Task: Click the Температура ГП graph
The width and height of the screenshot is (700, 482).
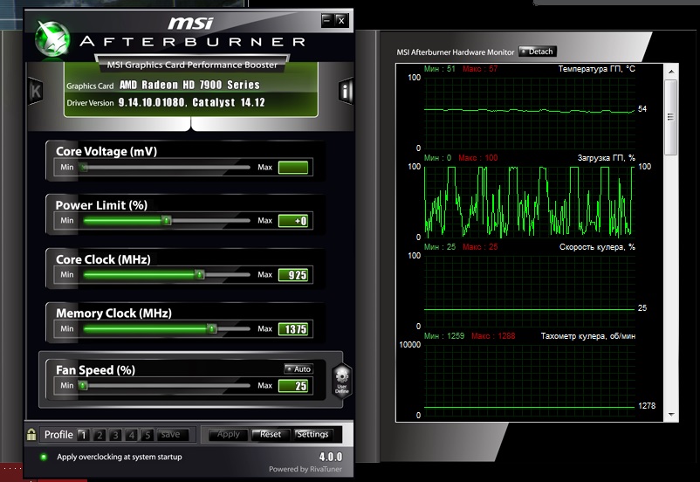Action: (x=529, y=113)
